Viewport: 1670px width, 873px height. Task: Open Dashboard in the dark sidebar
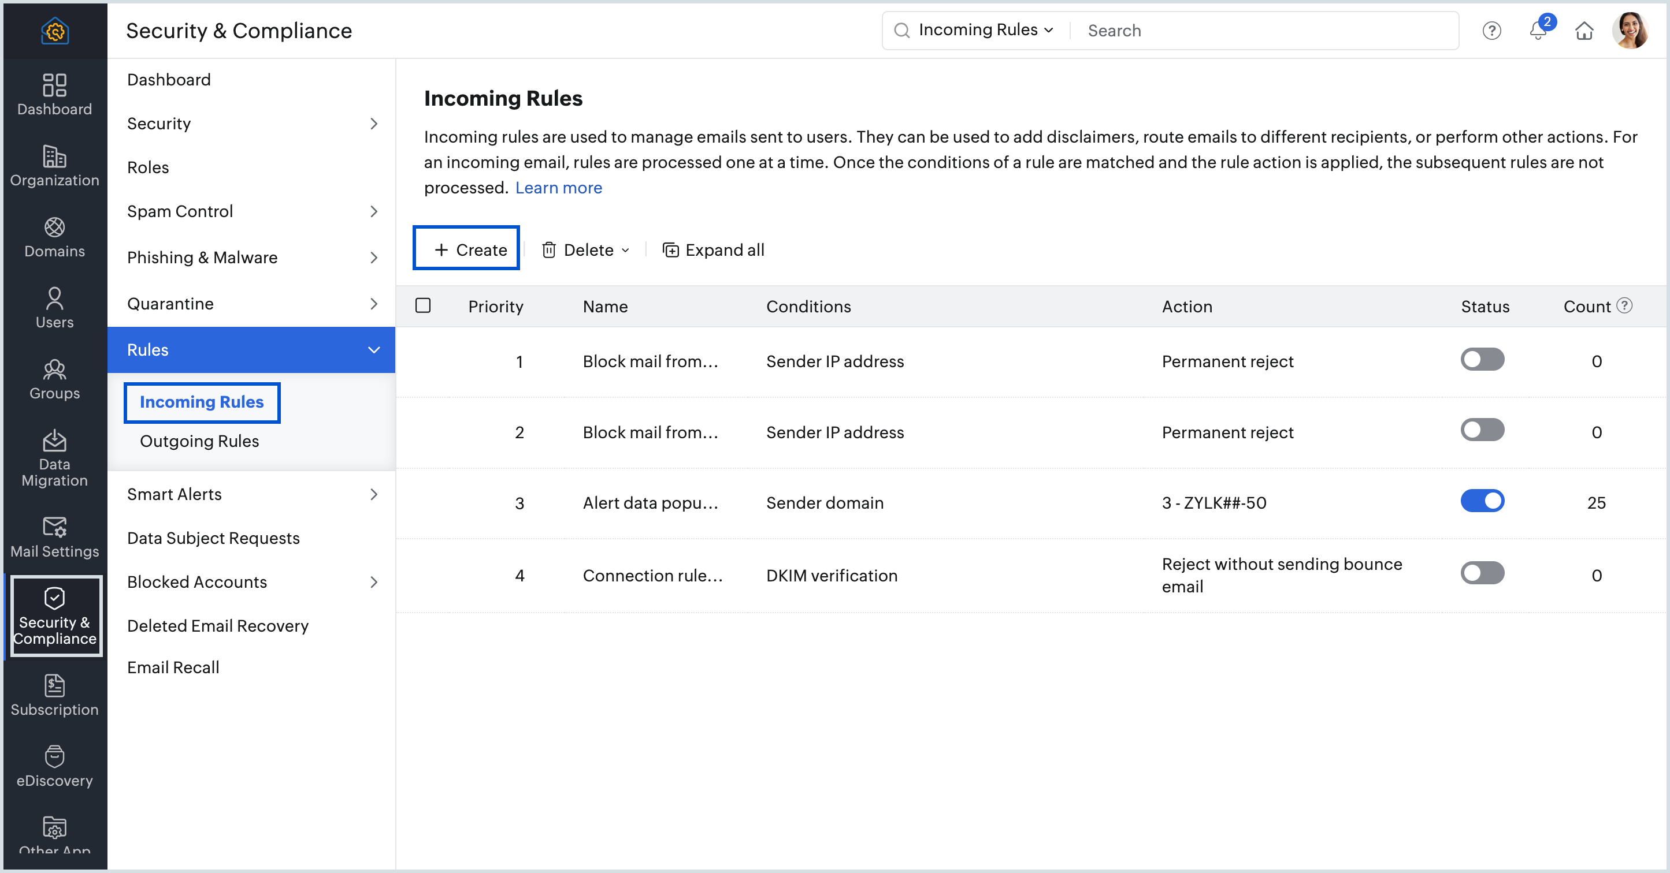54,94
